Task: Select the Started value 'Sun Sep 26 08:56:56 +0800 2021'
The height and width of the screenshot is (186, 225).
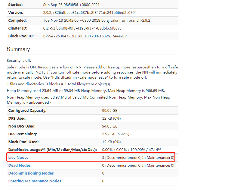Action: point(71,5)
